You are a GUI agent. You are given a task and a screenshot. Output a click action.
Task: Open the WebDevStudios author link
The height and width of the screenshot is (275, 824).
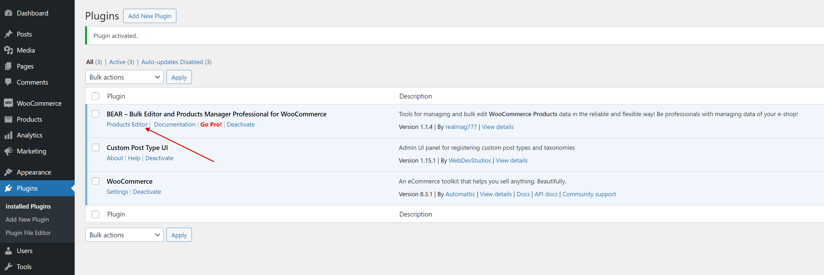point(469,160)
